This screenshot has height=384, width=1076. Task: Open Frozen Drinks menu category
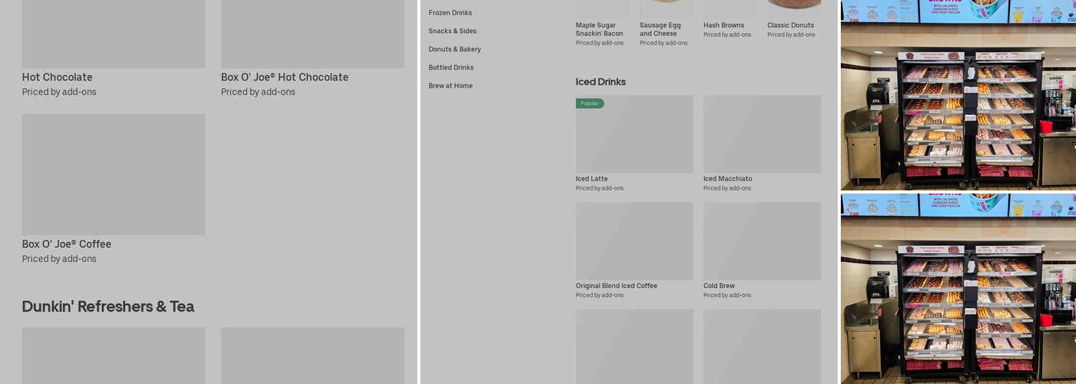click(x=450, y=13)
